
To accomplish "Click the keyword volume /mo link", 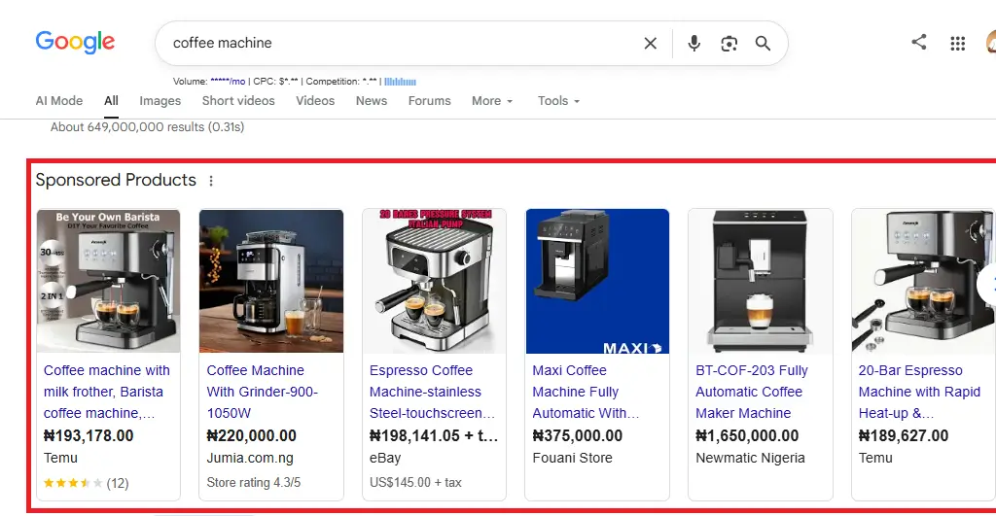I will point(228,82).
